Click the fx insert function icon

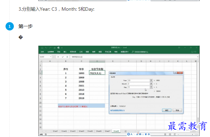[67, 57]
